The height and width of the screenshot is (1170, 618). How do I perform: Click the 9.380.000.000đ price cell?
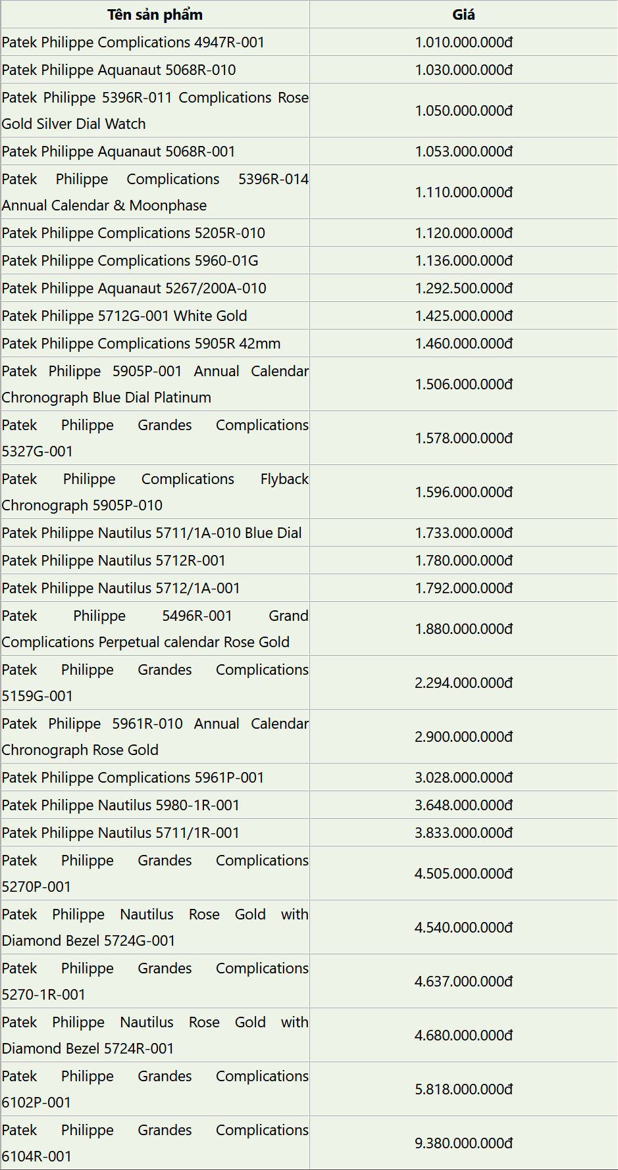pyautogui.click(x=463, y=1143)
